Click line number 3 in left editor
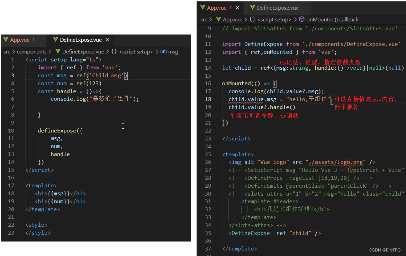 click(13, 75)
